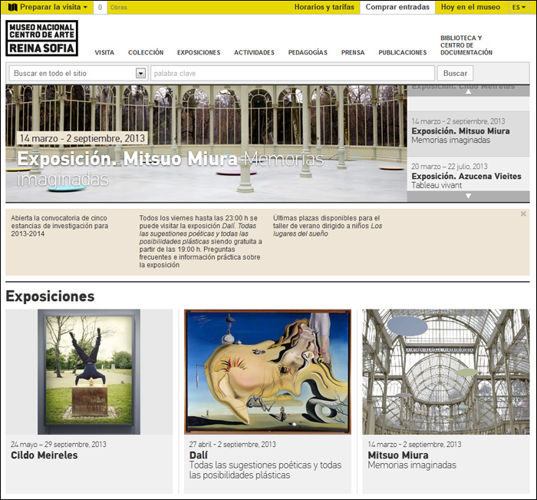Close the beige announcements panel

[523, 214]
